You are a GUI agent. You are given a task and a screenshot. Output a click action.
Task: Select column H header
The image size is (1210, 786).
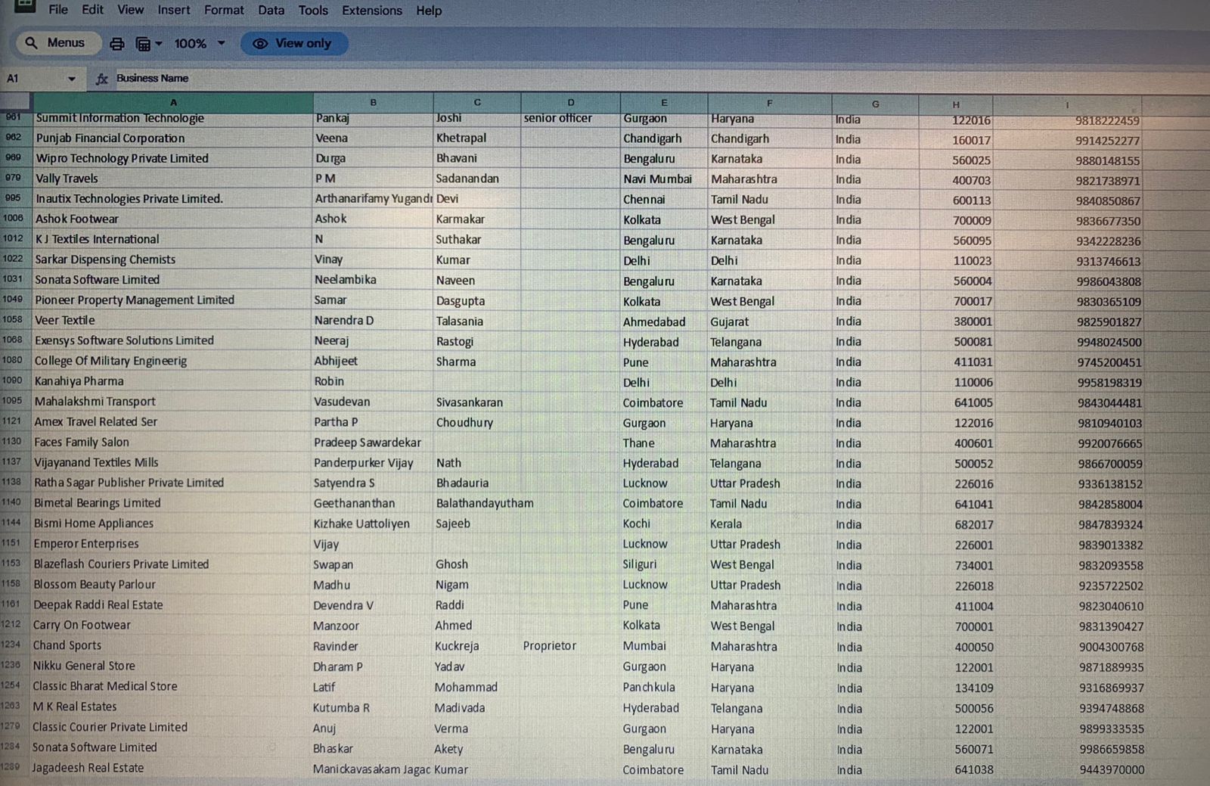click(x=956, y=104)
